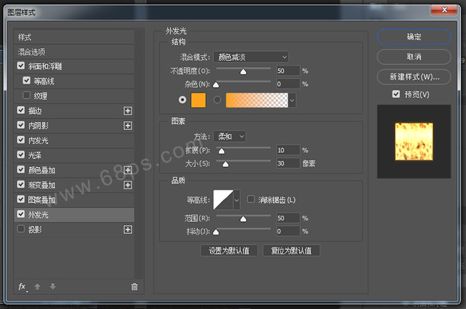This screenshot has height=309, width=466.
Task: Enable the 投影 effect checkbox
Action: 21,229
